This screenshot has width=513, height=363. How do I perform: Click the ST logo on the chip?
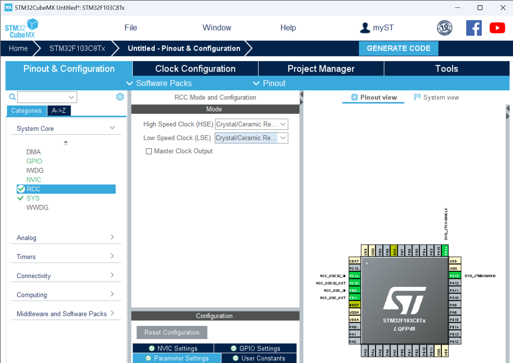(404, 300)
